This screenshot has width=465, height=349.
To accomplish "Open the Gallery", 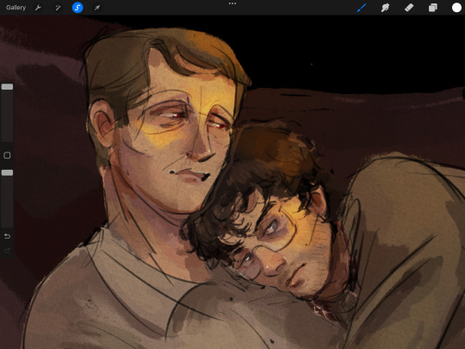I will coord(15,8).
